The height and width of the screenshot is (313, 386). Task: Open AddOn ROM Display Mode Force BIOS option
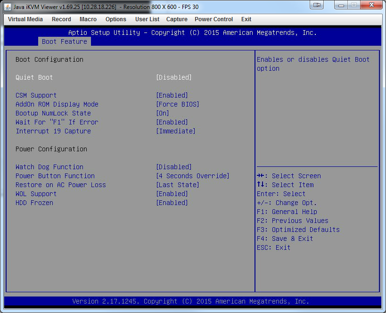177,104
